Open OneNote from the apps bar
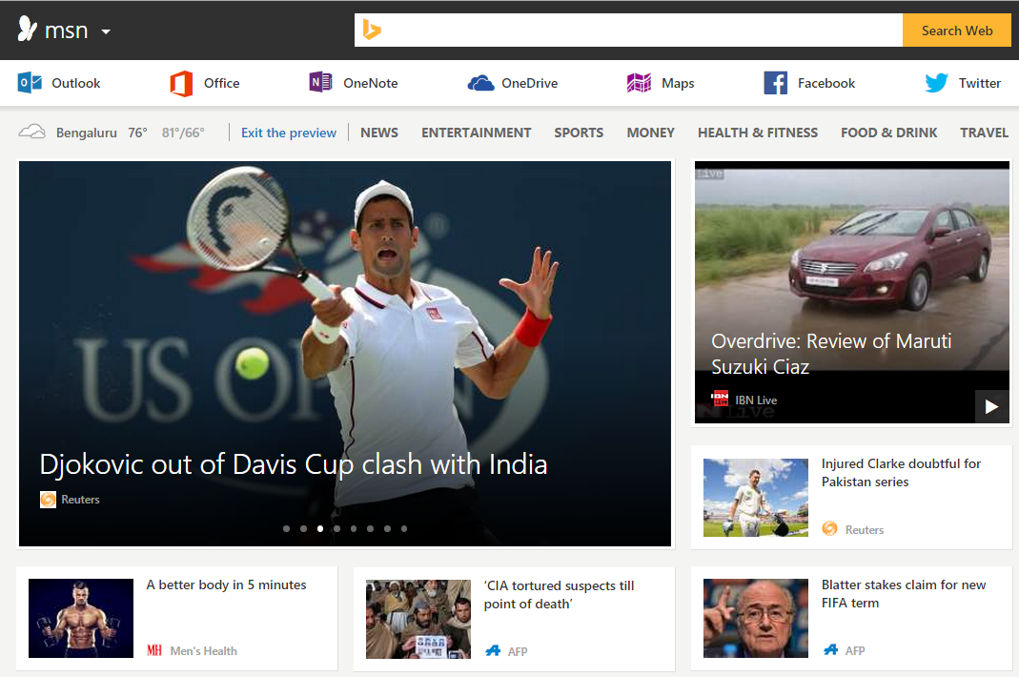This screenshot has height=677, width=1019. (353, 83)
